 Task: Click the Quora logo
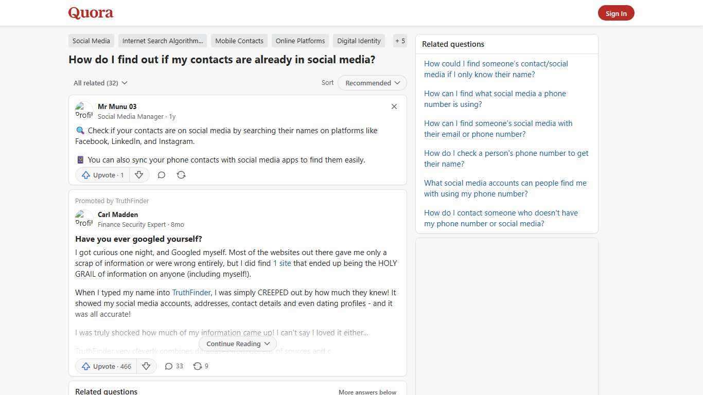click(90, 13)
